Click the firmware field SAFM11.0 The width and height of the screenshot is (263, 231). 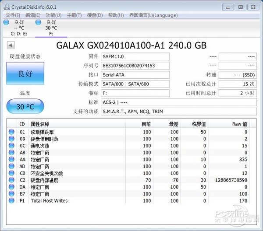click(135, 56)
